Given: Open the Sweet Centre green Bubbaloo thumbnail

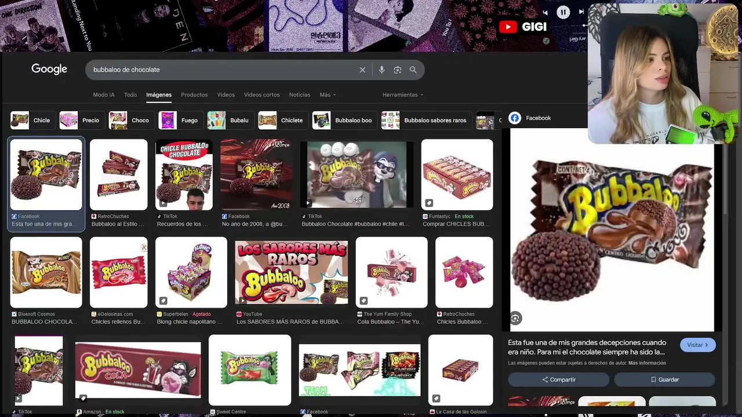Looking at the screenshot, I should (250, 370).
